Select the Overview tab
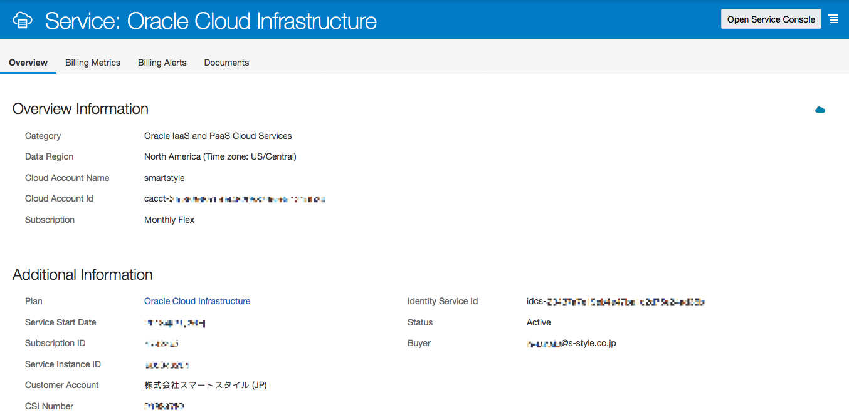This screenshot has height=420, width=849. pyautogui.click(x=28, y=63)
